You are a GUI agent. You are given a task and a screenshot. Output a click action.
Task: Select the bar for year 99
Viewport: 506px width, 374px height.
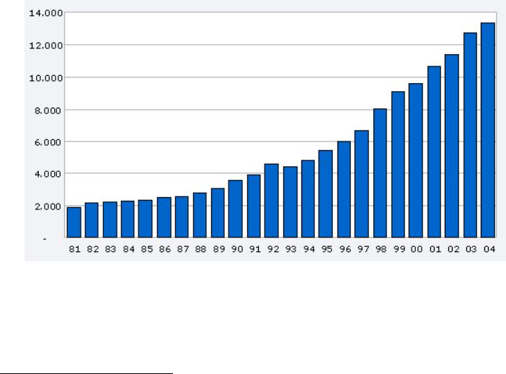[398, 165]
